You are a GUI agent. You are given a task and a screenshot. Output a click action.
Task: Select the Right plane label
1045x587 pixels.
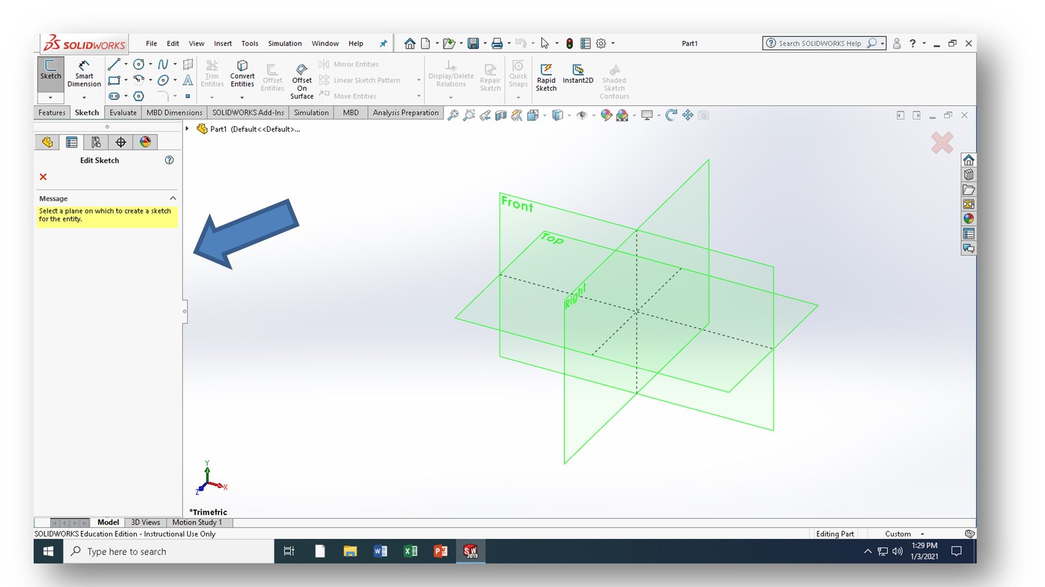(575, 296)
